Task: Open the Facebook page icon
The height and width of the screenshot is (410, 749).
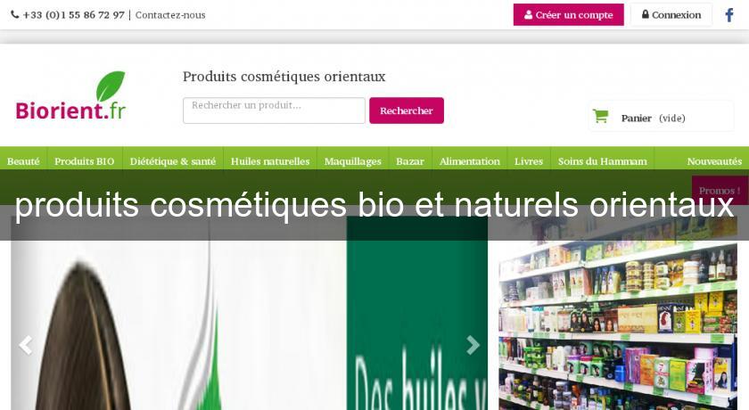Action: click(729, 15)
